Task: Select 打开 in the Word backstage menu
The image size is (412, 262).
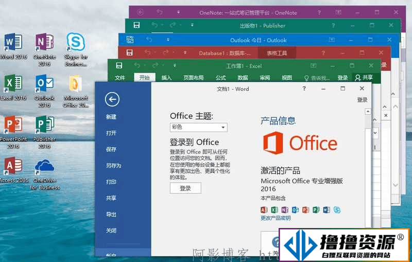Action: tap(111, 133)
